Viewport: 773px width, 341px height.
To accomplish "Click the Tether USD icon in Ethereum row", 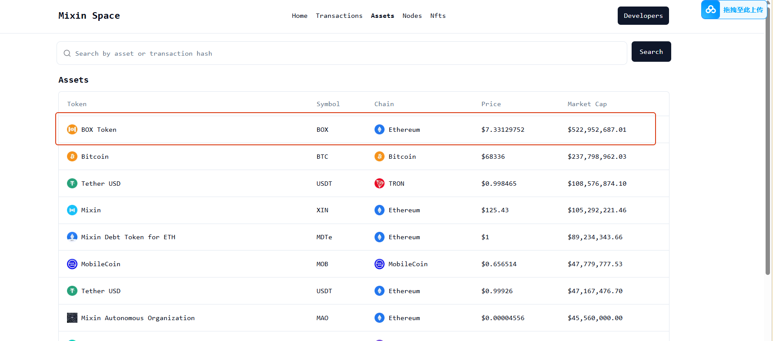I will [x=72, y=291].
